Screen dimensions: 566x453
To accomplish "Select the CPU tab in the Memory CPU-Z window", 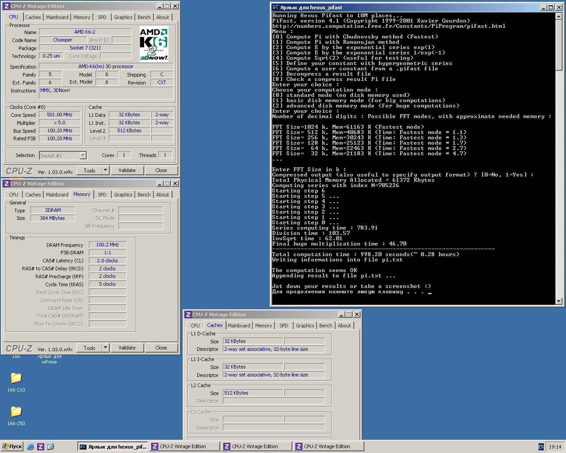I will coord(14,195).
